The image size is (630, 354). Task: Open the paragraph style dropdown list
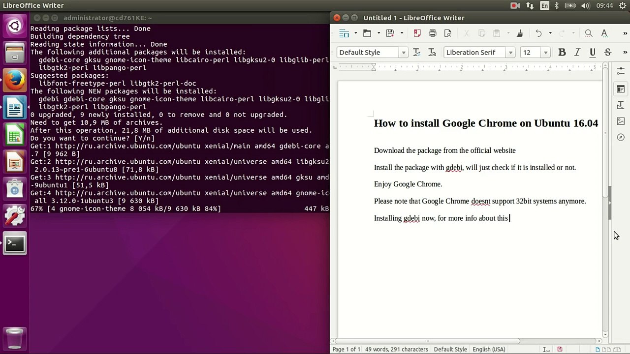point(404,53)
